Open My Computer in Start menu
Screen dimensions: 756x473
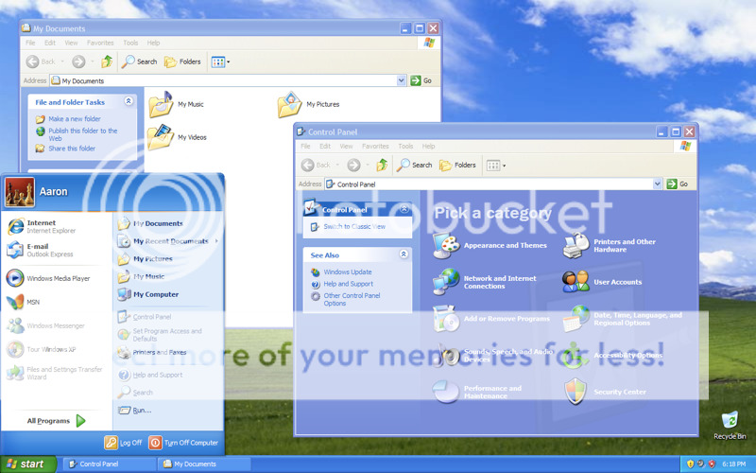[x=148, y=294]
